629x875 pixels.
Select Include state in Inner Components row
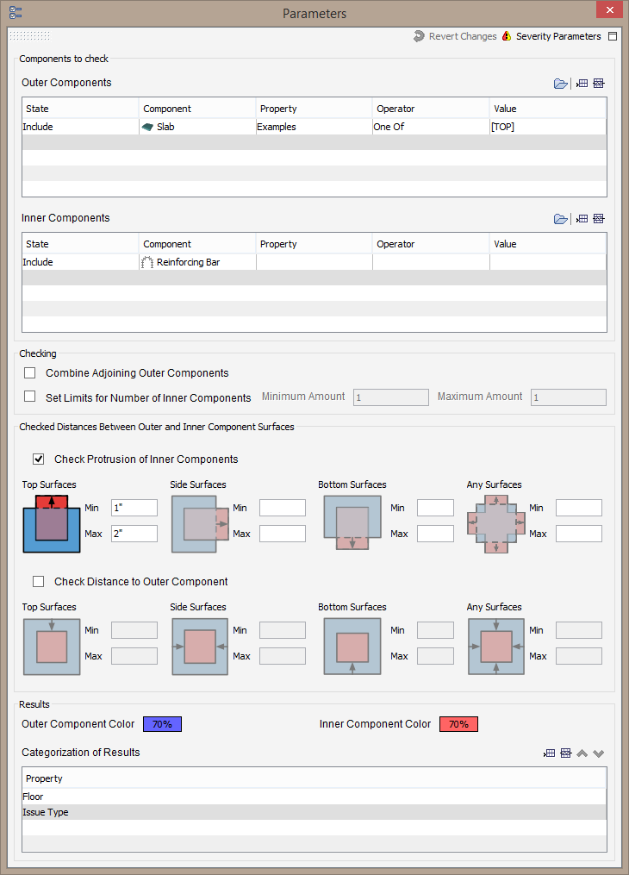80,262
